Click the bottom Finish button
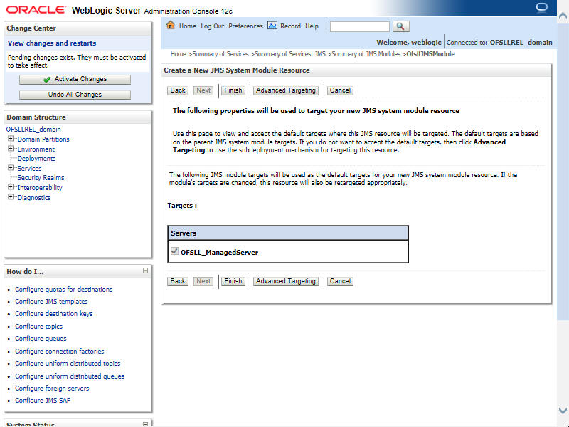This screenshot has height=427, width=569. pos(233,281)
